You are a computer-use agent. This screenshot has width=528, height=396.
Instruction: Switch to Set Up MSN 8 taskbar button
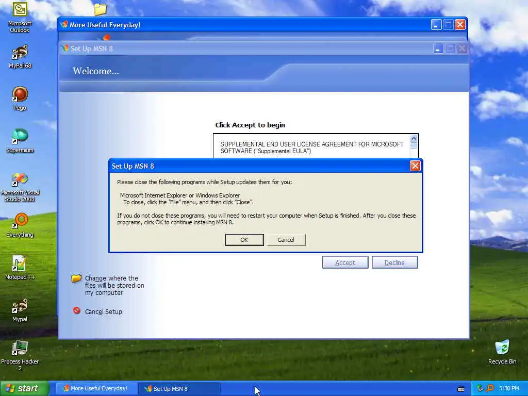pos(179,388)
